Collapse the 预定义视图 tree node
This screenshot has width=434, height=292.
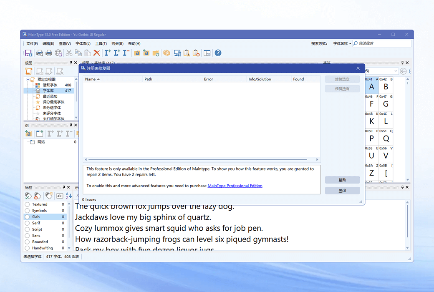[x=28, y=79]
